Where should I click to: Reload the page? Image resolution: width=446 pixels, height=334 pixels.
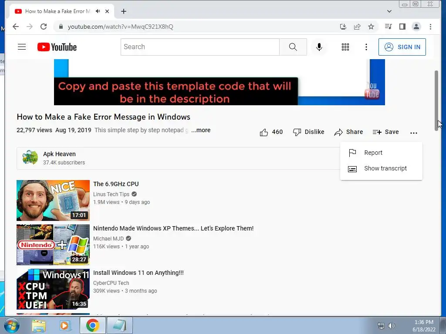click(44, 27)
